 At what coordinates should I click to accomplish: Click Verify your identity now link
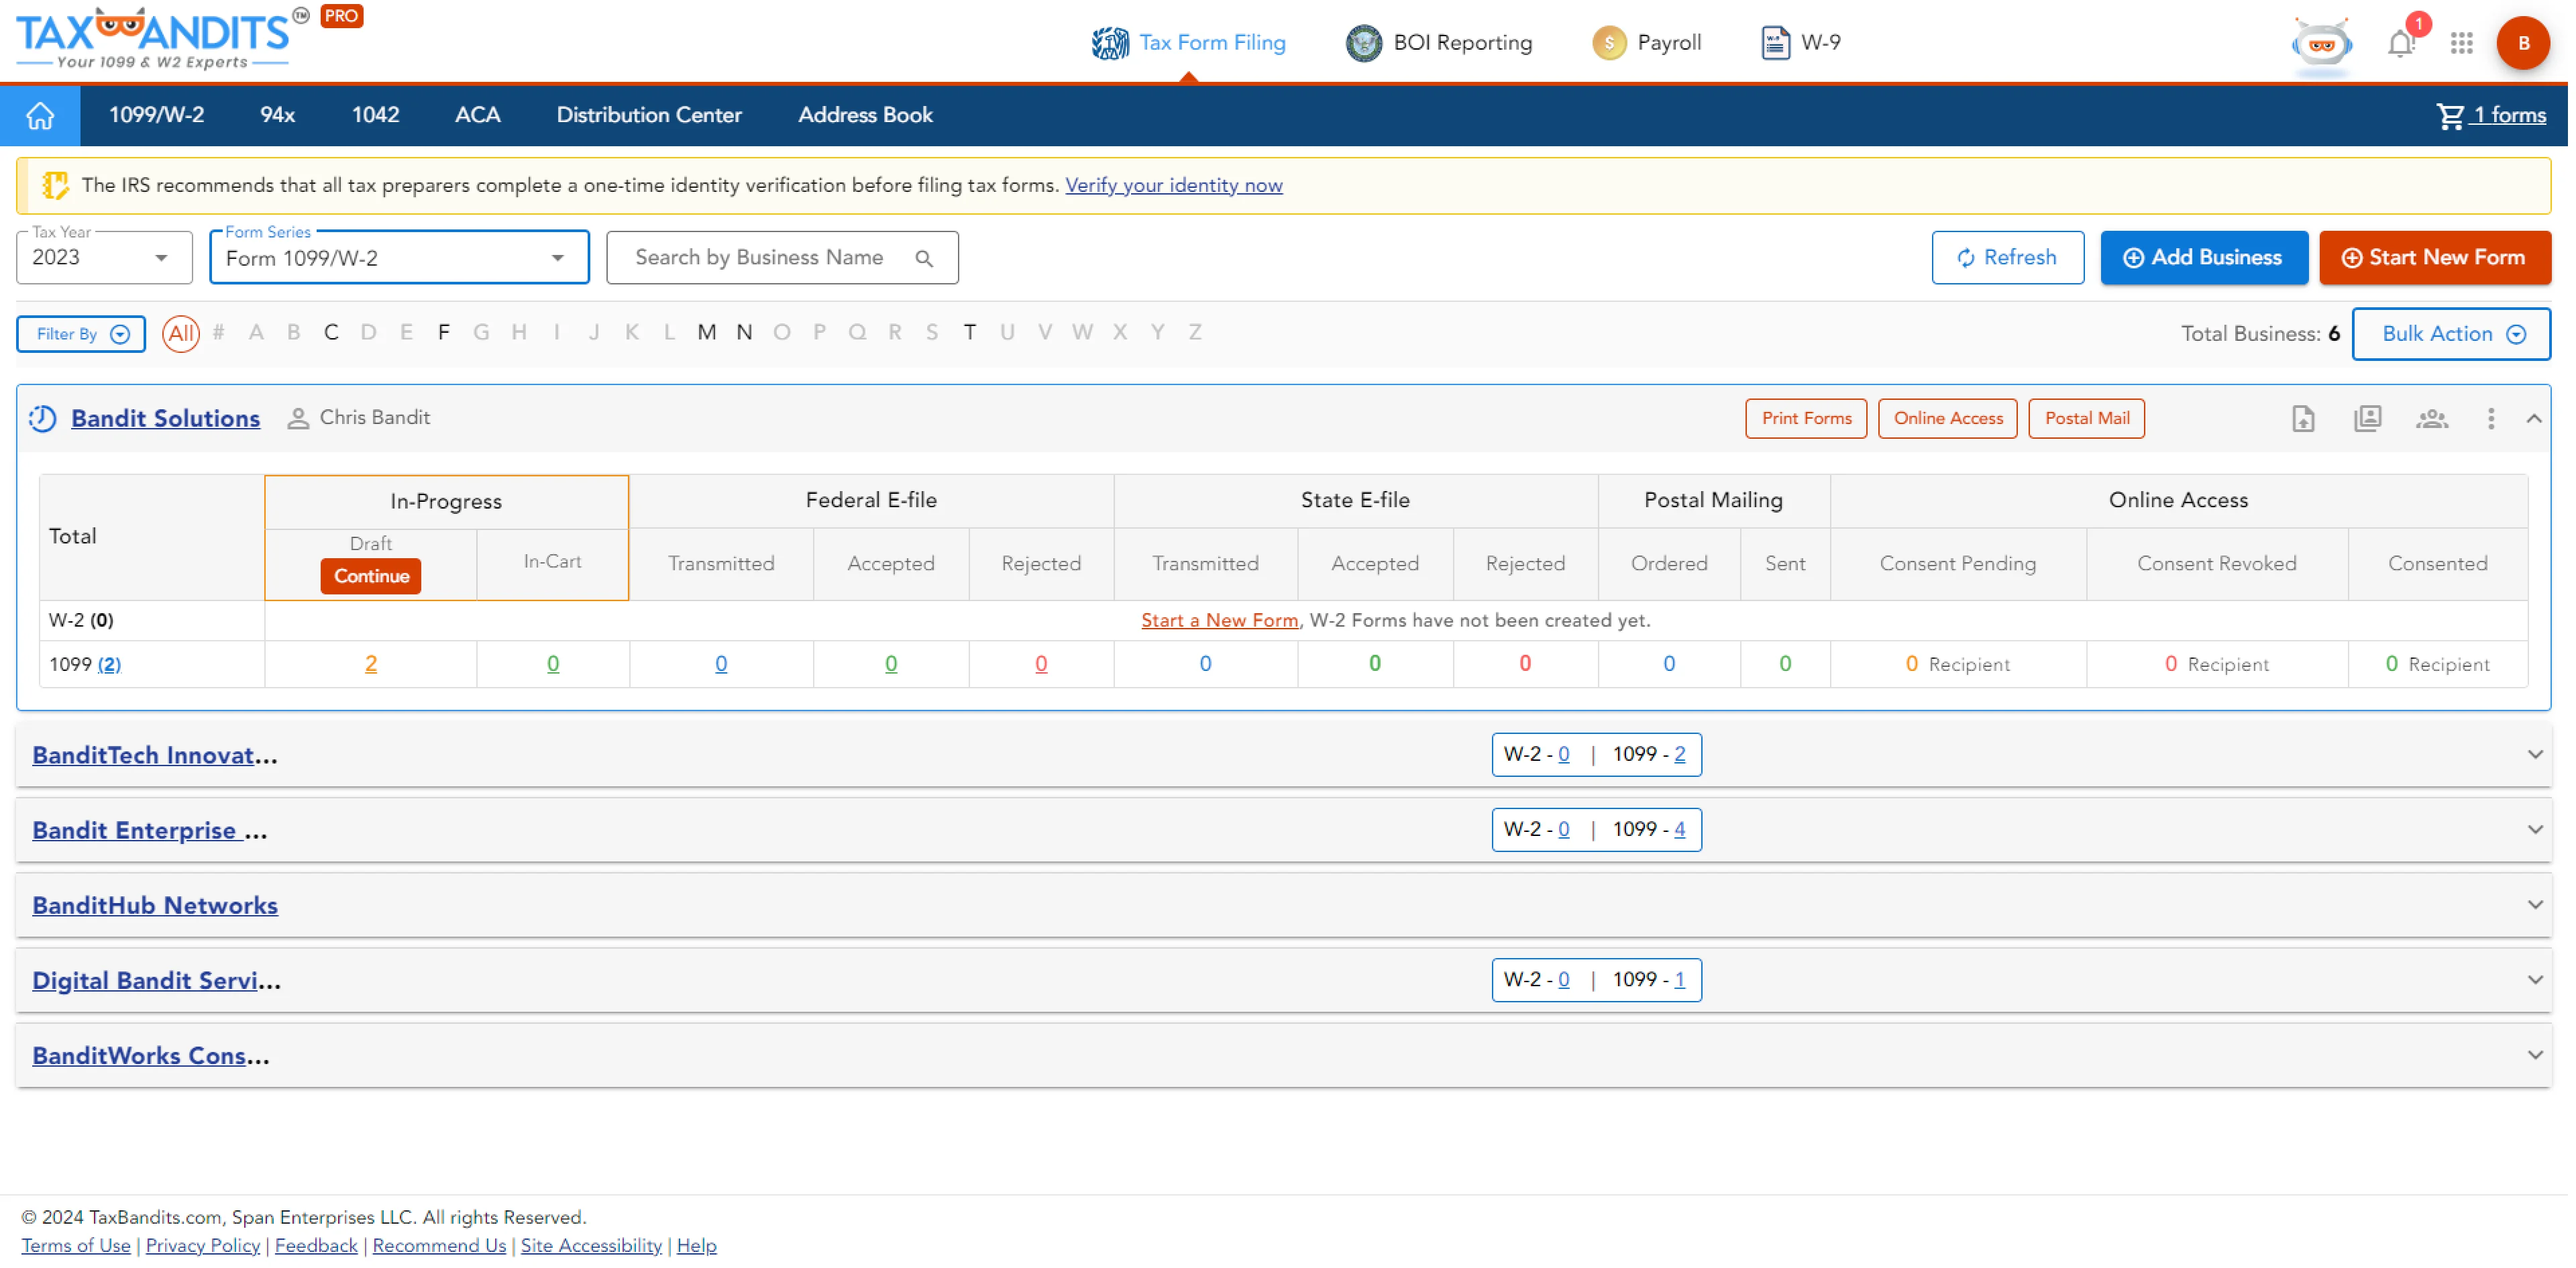tap(1173, 185)
